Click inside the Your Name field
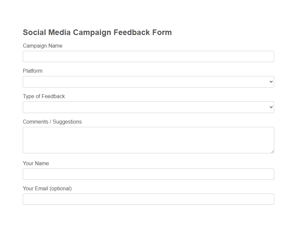 pyautogui.click(x=148, y=174)
